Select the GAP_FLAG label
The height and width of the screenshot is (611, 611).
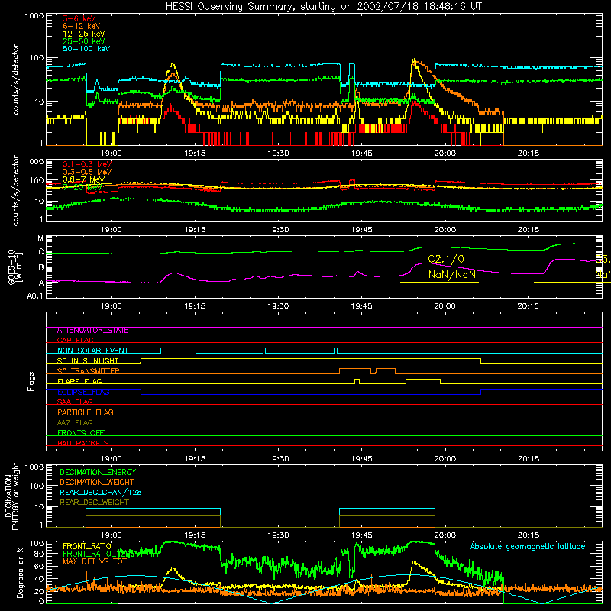coord(75,340)
